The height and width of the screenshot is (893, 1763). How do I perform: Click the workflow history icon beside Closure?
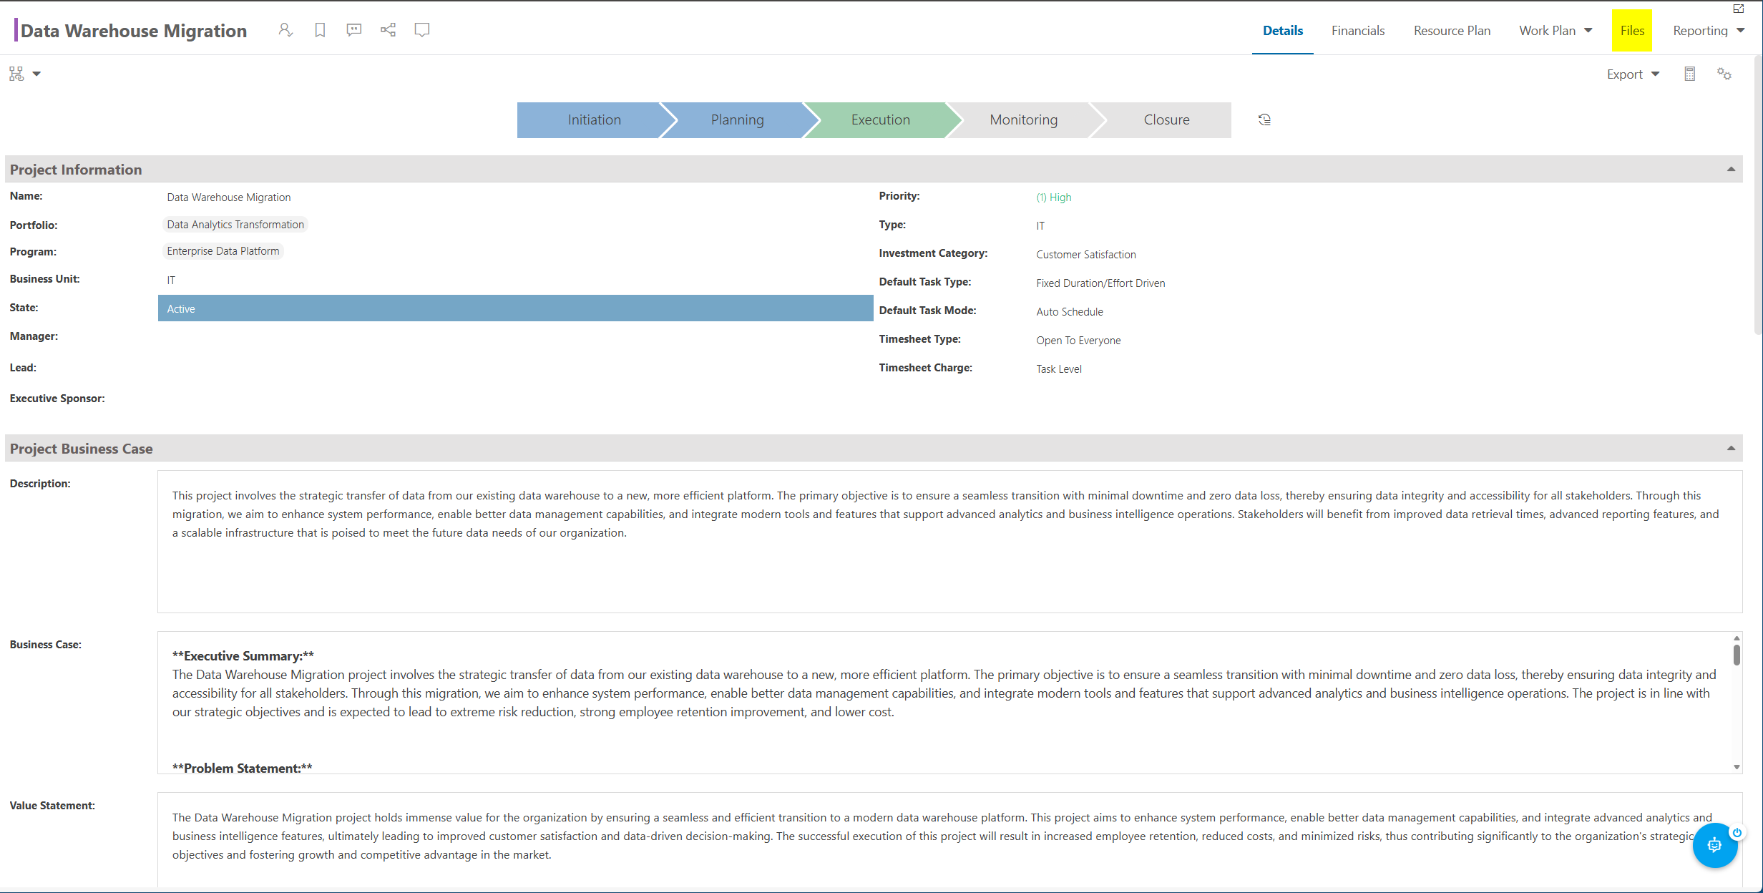click(1264, 119)
